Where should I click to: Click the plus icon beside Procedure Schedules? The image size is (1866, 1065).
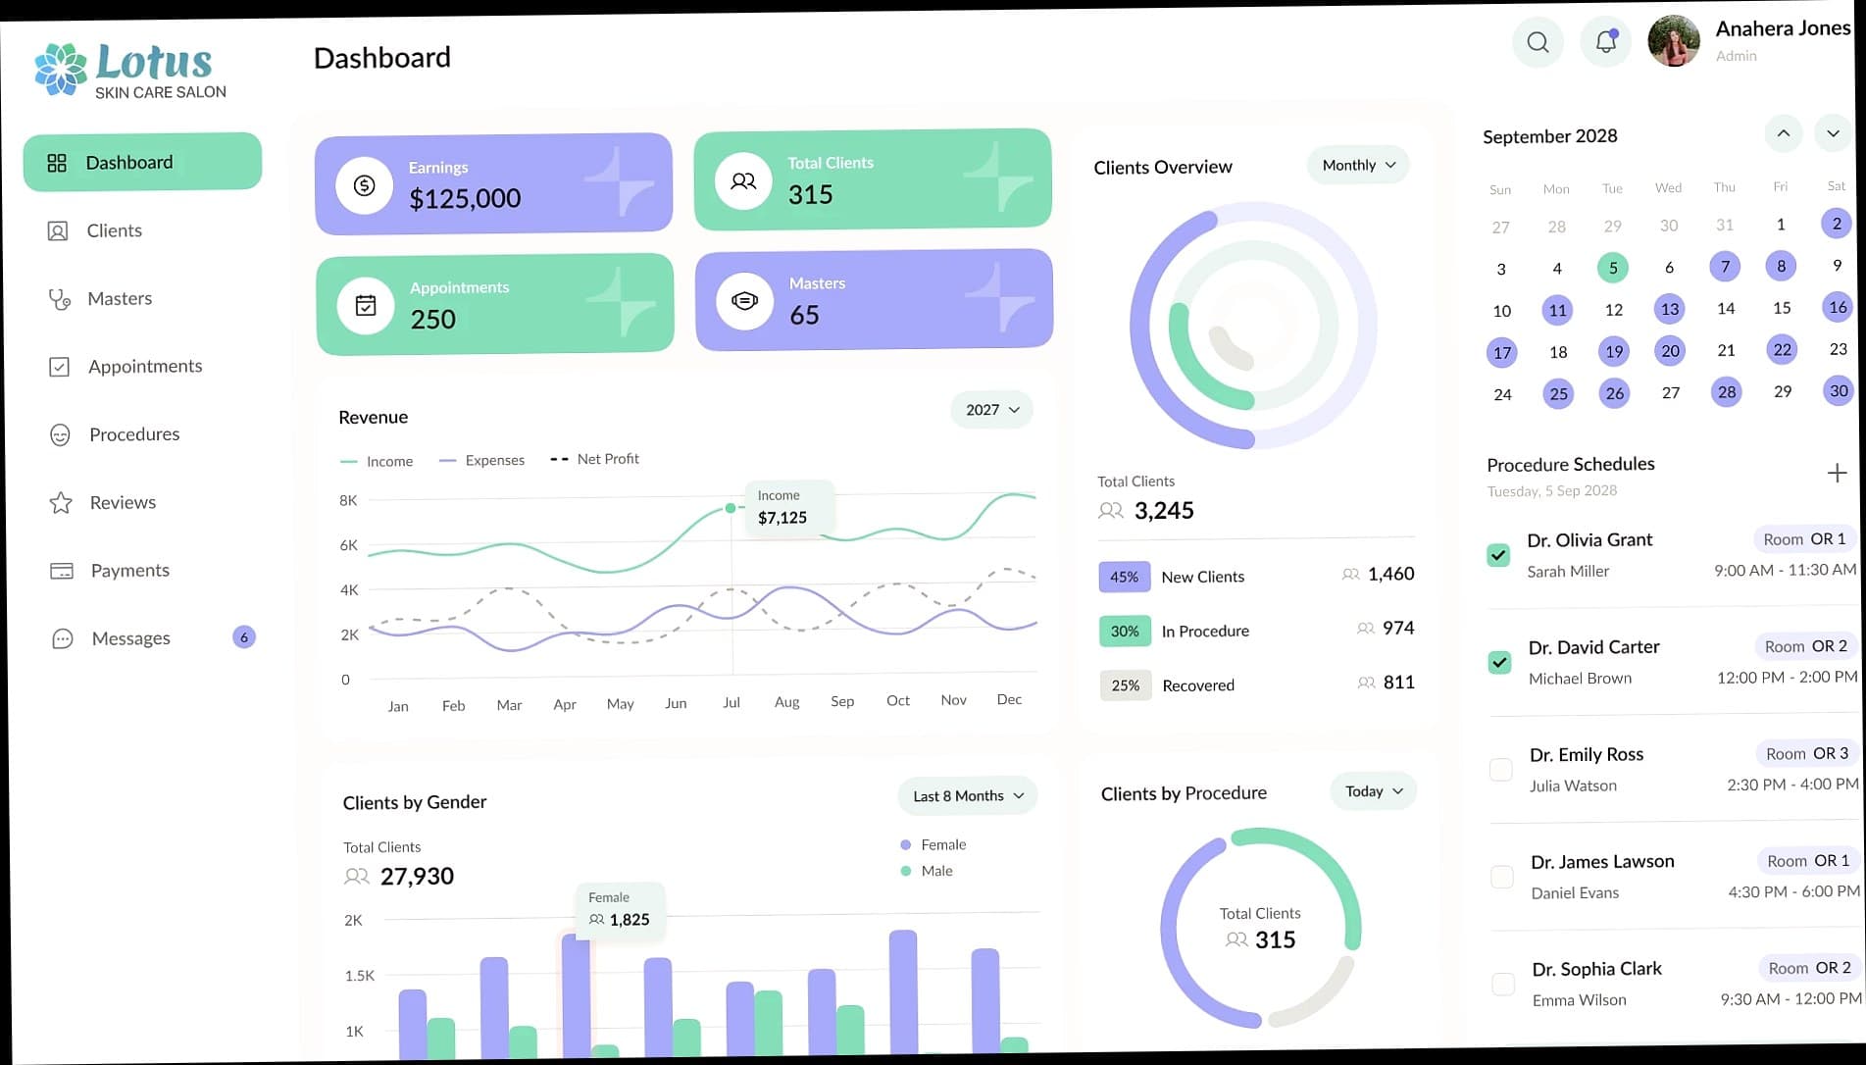(x=1837, y=474)
